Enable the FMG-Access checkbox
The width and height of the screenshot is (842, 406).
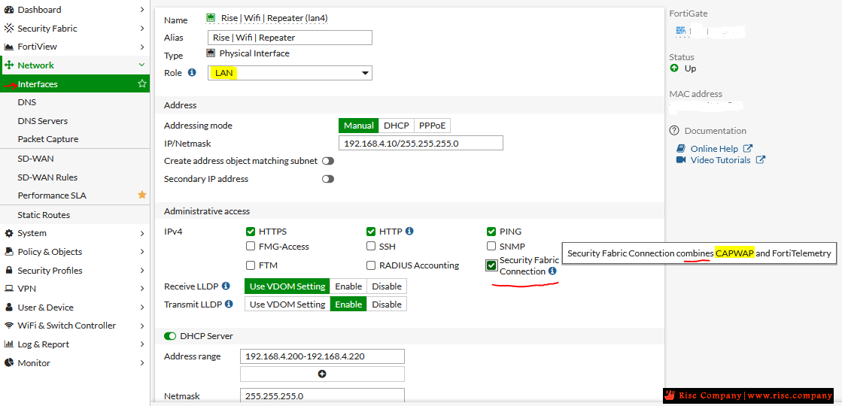(x=251, y=247)
